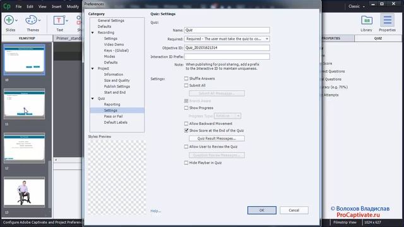This screenshot has height=227, width=404.
Task: Open the Classic workspace dropdown
Action: (x=357, y=6)
